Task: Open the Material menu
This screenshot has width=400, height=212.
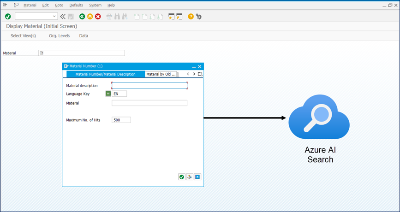Action: (x=30, y=5)
